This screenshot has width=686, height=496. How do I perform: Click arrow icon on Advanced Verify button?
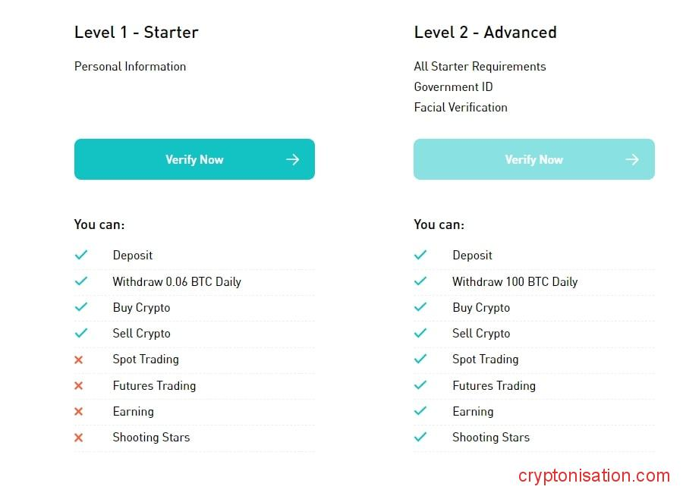click(632, 159)
